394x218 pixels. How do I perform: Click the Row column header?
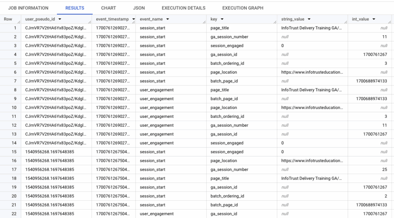pyautogui.click(x=8, y=19)
